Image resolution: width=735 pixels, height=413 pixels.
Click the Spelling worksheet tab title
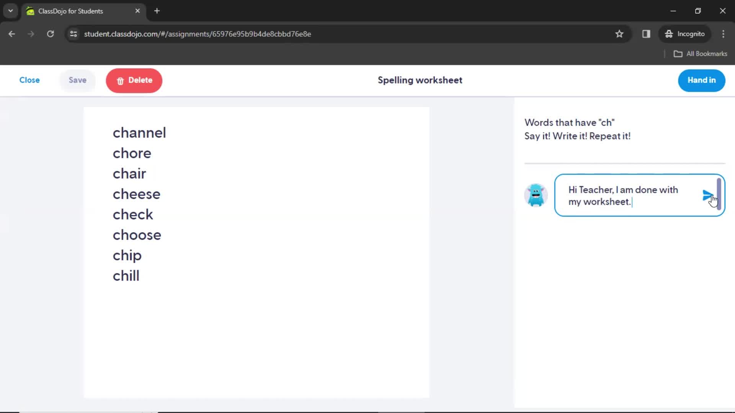coord(420,80)
